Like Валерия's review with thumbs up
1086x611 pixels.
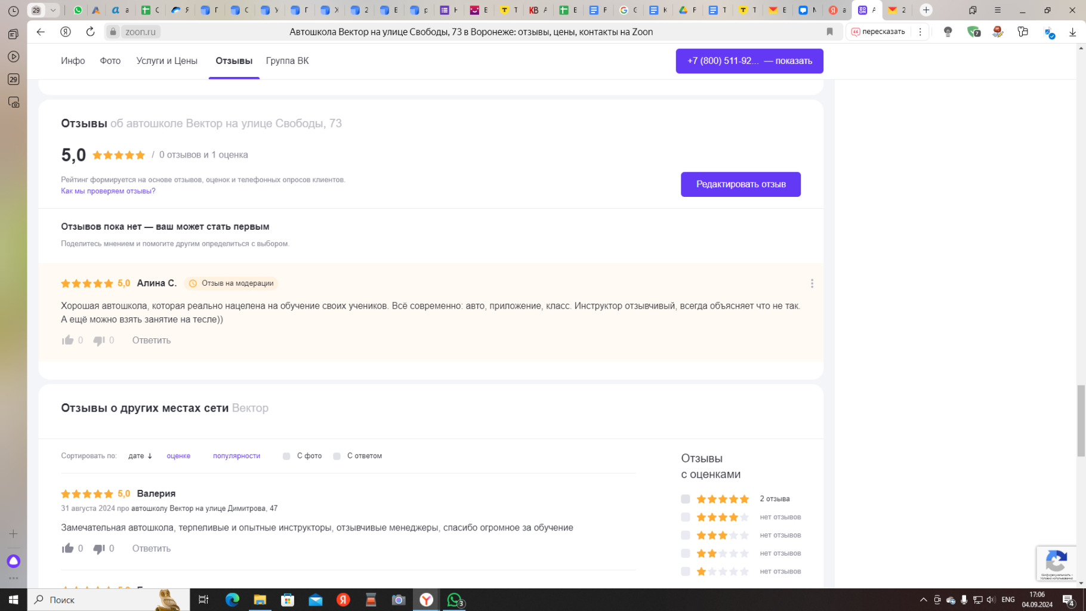click(67, 548)
